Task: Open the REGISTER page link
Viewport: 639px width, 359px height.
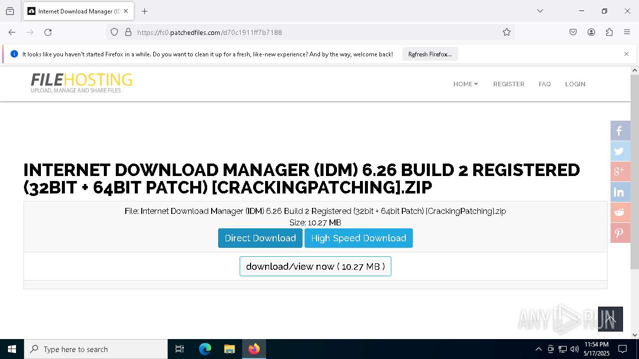Action: pos(509,84)
